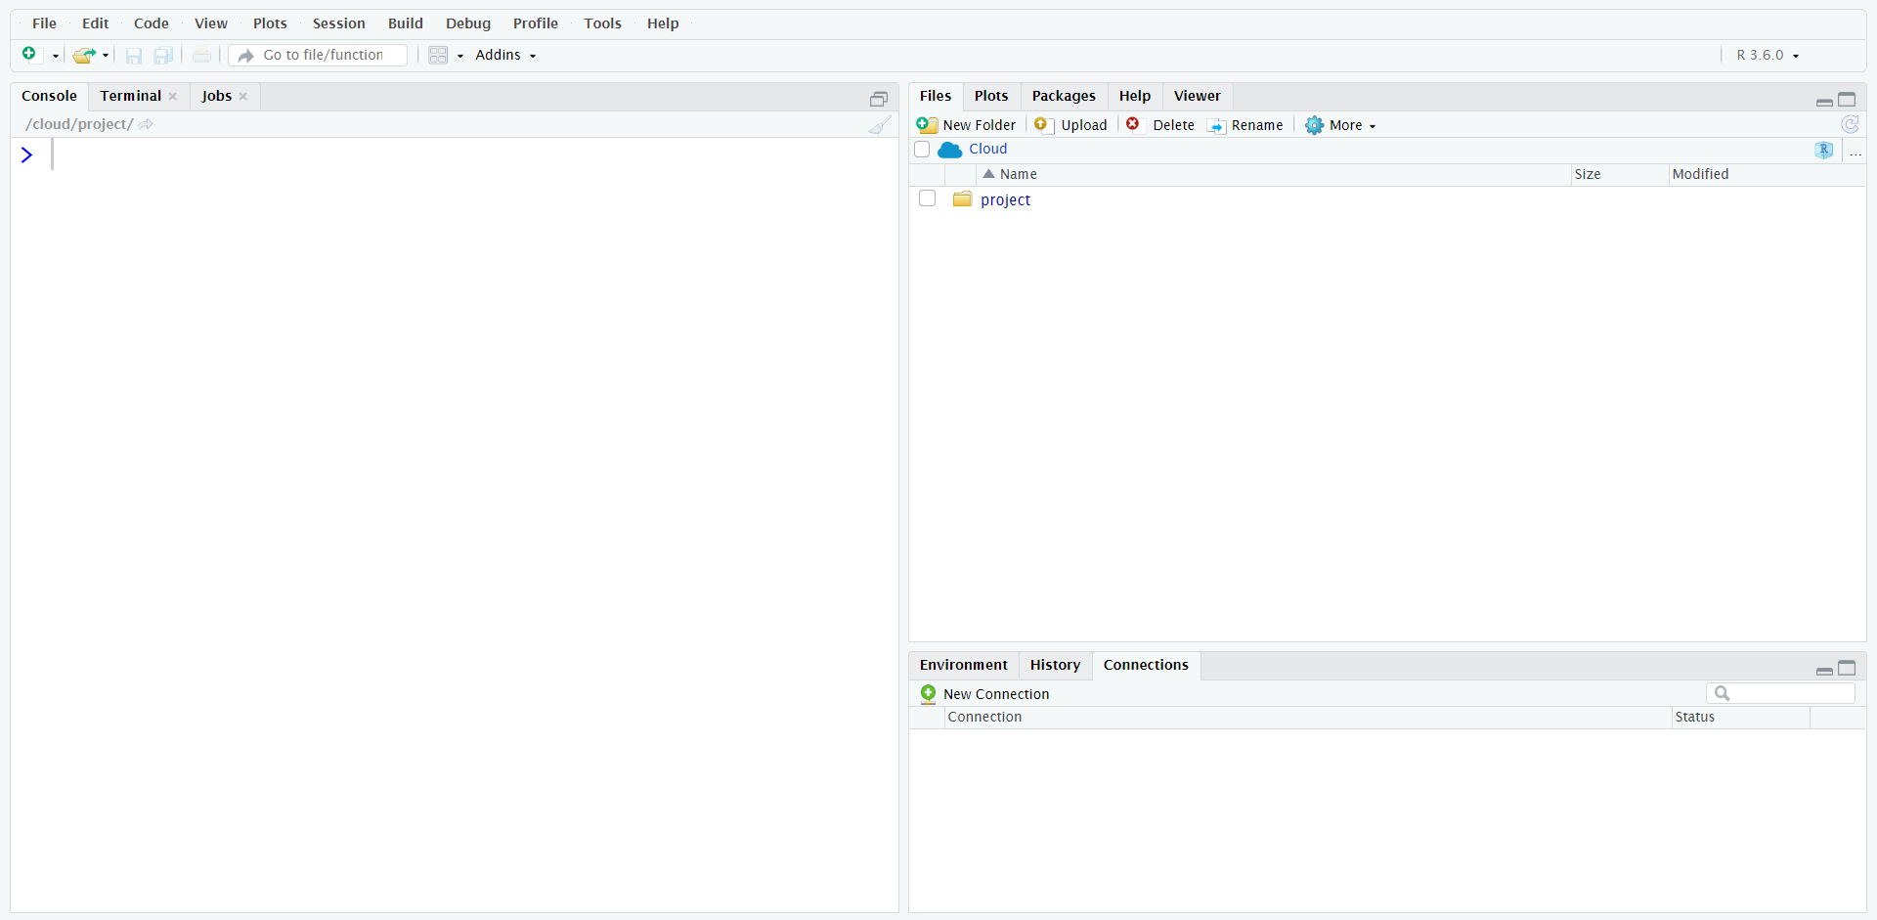Create a new file with the New File icon

coord(28,55)
